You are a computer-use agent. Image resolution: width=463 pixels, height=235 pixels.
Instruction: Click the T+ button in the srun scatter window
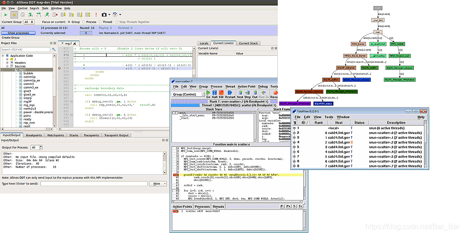pos(300,206)
